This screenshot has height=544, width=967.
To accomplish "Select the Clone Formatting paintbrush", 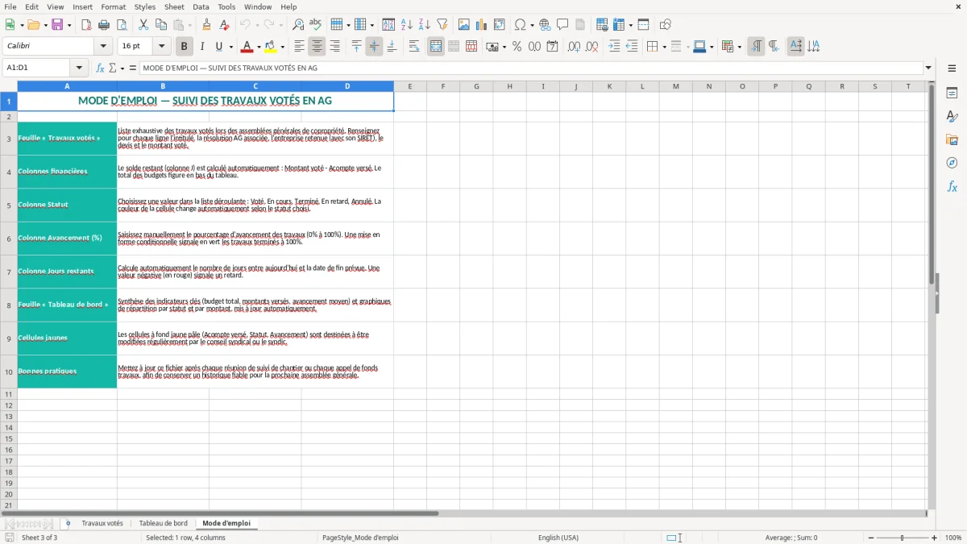I will point(206,25).
